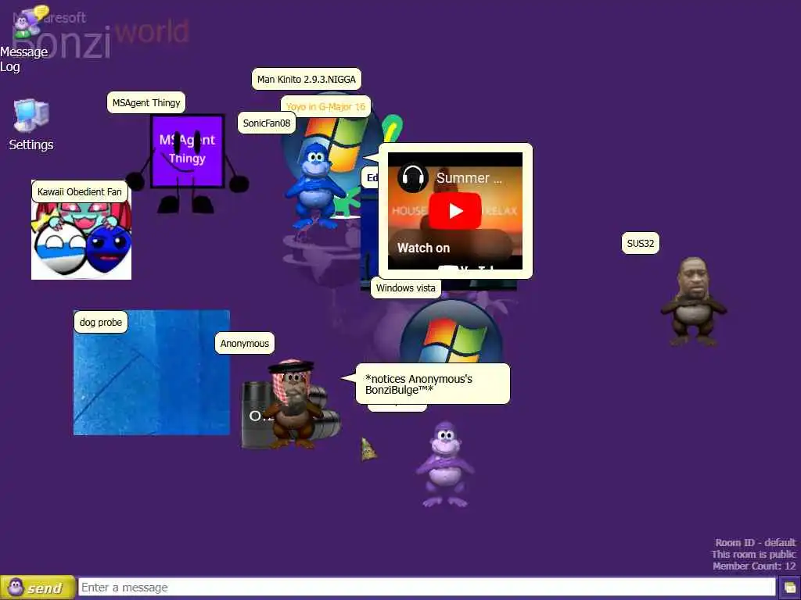Click the SonicFan08 name tag

point(266,123)
